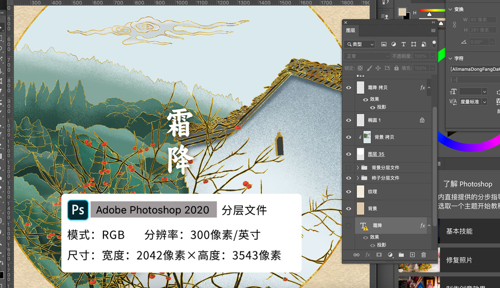Click the 背景 layer thumbnail

point(361,209)
